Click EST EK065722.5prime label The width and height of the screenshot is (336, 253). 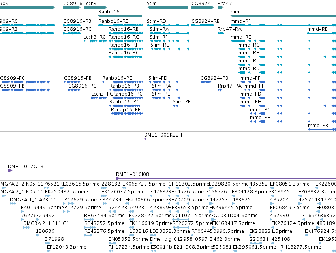144,184
